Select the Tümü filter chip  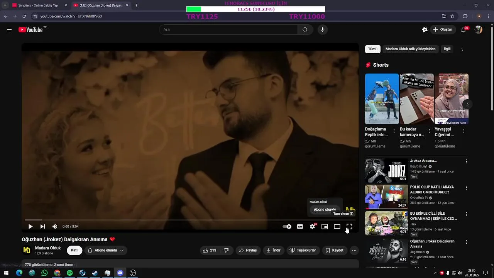(373, 49)
